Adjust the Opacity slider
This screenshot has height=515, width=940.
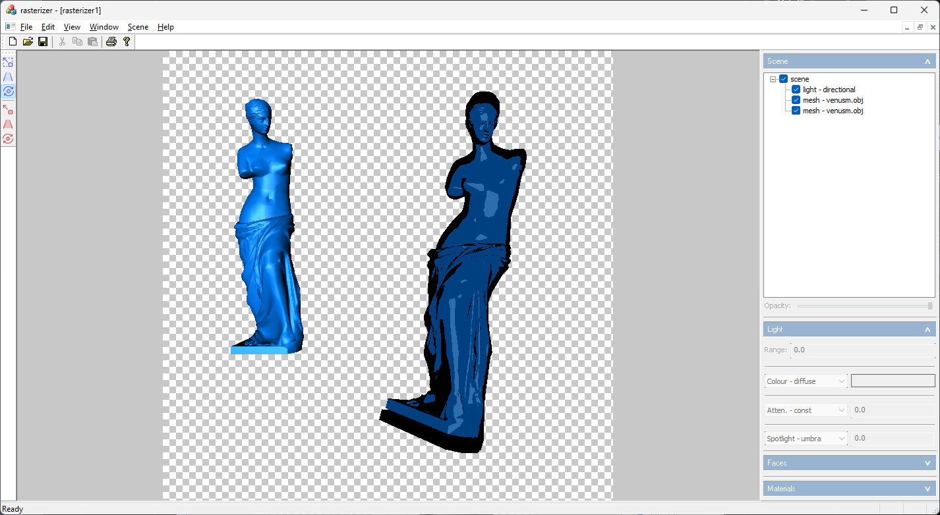(865, 306)
